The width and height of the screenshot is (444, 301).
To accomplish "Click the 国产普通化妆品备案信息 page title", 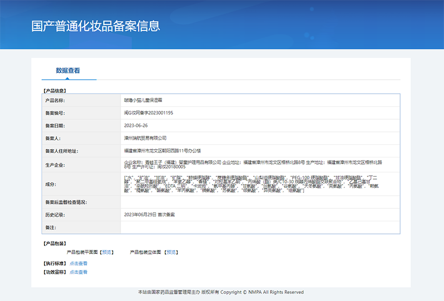I will click(x=95, y=26).
